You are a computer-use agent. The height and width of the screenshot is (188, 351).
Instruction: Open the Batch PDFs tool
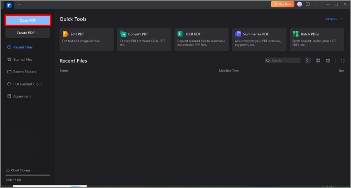(317, 39)
